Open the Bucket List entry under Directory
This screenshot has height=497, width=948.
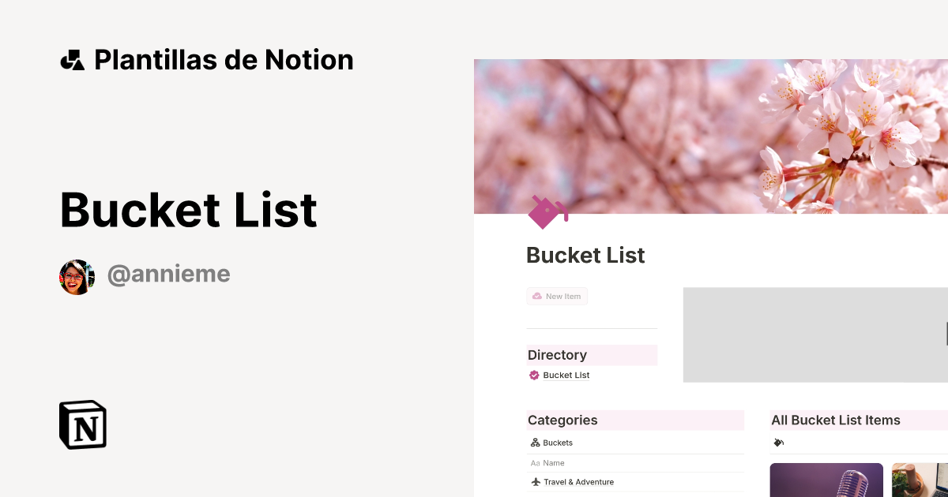pos(566,375)
